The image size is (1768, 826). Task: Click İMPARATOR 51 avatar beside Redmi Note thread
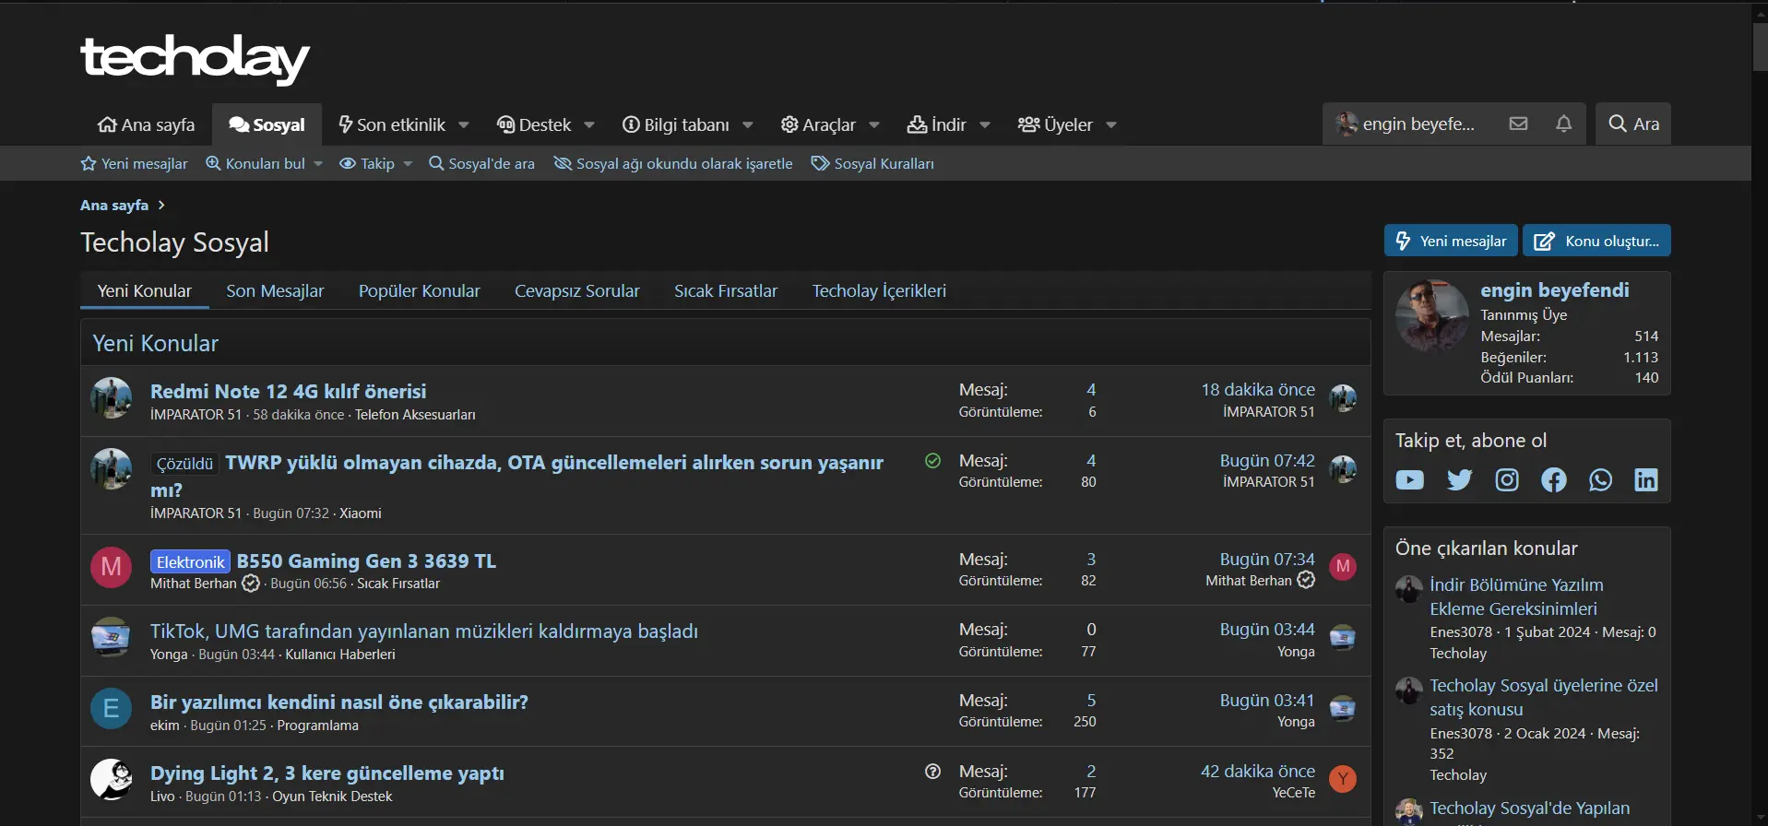tap(111, 397)
